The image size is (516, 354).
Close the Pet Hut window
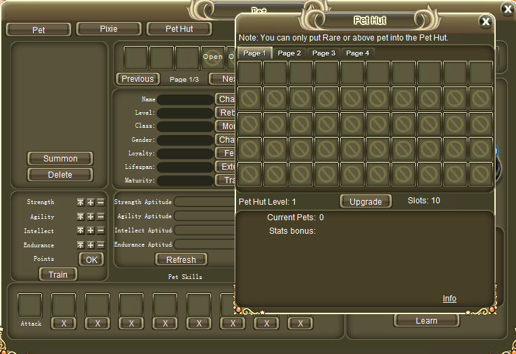tap(485, 22)
